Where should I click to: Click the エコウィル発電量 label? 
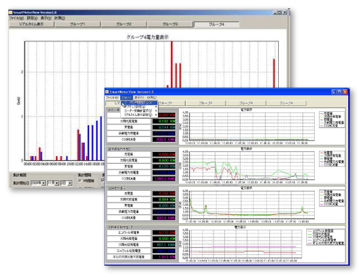129,233
